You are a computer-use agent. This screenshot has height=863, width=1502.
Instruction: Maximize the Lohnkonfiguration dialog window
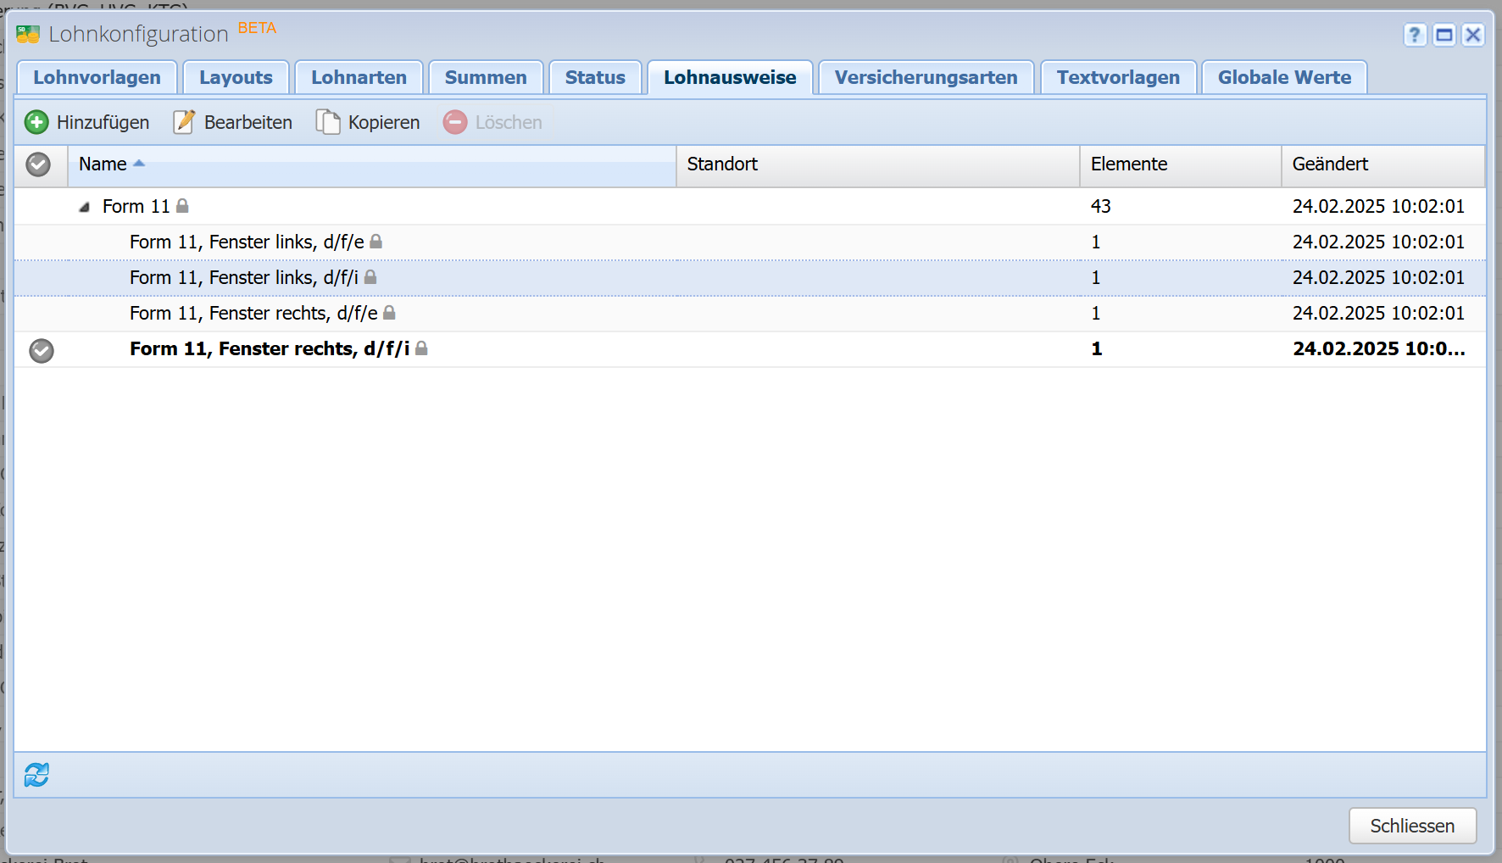point(1444,35)
